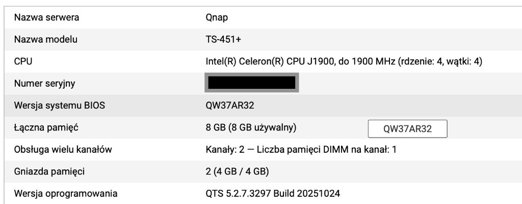Click the CPU row label
This screenshot has width=522, height=204.
22,61
